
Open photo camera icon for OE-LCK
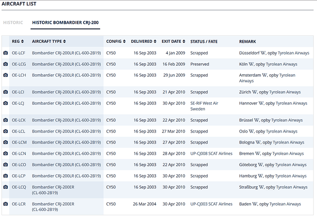coord(6,120)
